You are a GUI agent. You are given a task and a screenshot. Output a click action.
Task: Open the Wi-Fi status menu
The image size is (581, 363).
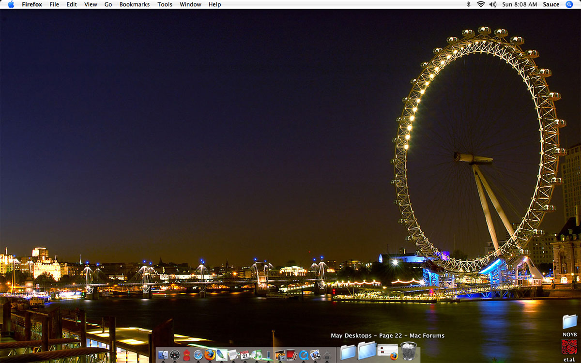(x=480, y=4)
